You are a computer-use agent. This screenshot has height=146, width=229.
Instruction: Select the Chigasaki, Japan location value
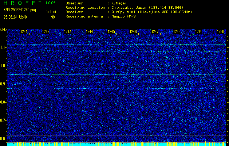[147, 8]
